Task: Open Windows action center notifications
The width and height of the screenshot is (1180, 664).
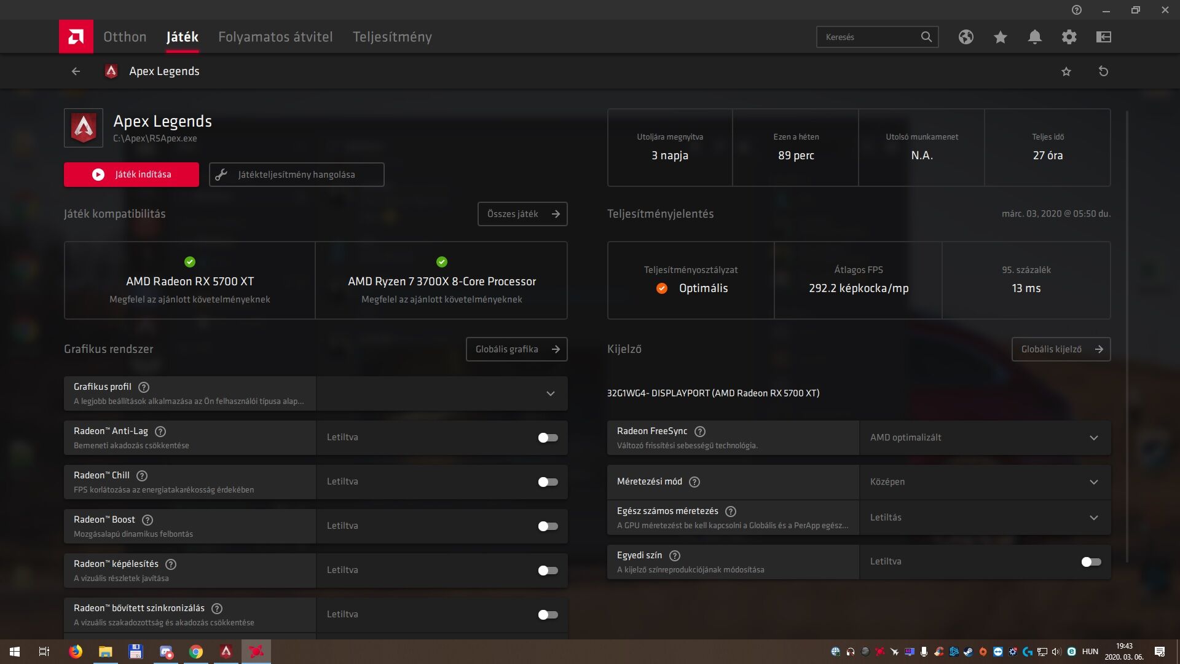Action: pyautogui.click(x=1160, y=652)
